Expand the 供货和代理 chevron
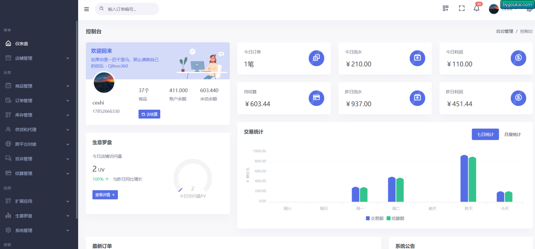Viewport: 535px width, 249px height. 68,130
